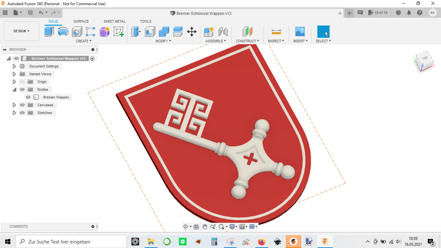Select the Fillet tool

(149, 32)
